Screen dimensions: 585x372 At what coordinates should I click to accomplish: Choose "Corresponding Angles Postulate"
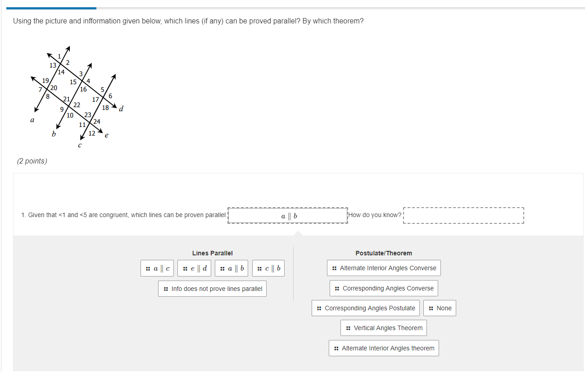(366, 308)
